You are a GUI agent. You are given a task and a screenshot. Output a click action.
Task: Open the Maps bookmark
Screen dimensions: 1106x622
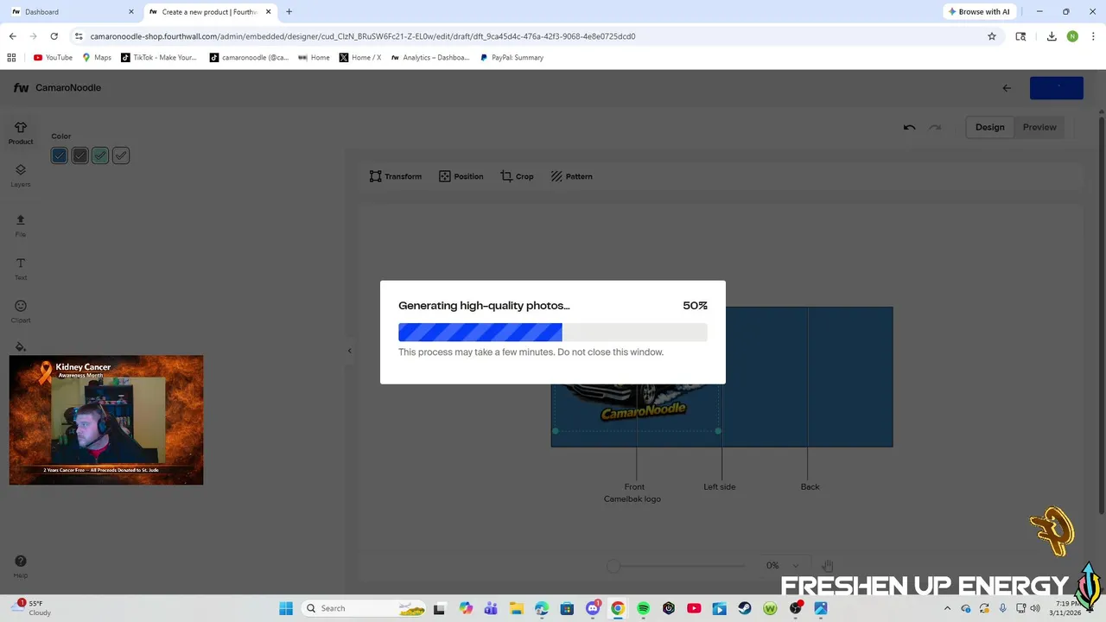point(97,58)
